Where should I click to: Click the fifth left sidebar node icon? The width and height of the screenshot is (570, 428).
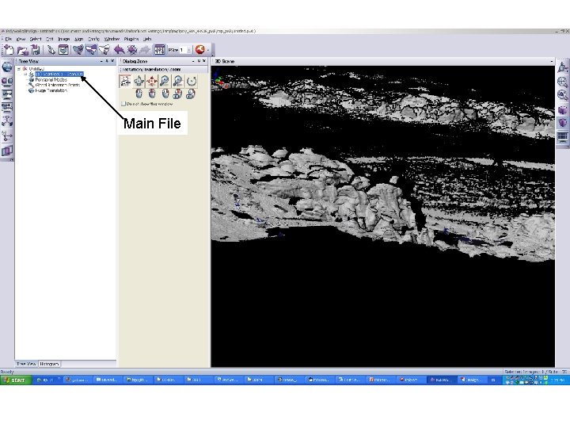[x=7, y=121]
